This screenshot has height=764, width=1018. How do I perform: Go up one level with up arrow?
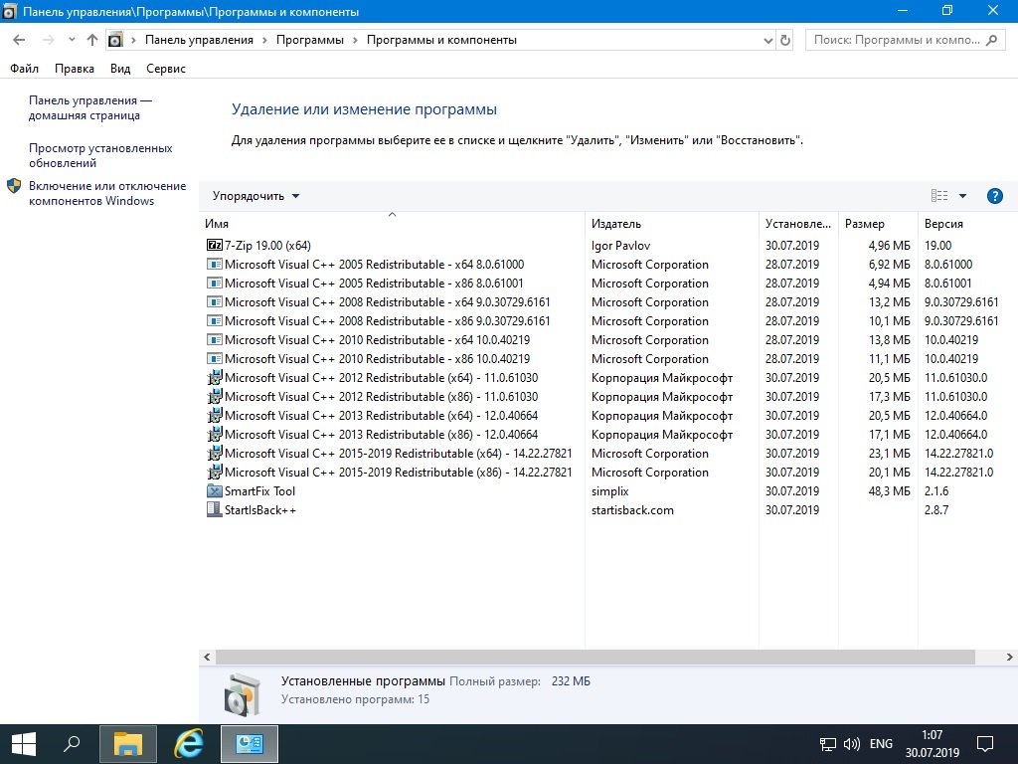[x=92, y=40]
